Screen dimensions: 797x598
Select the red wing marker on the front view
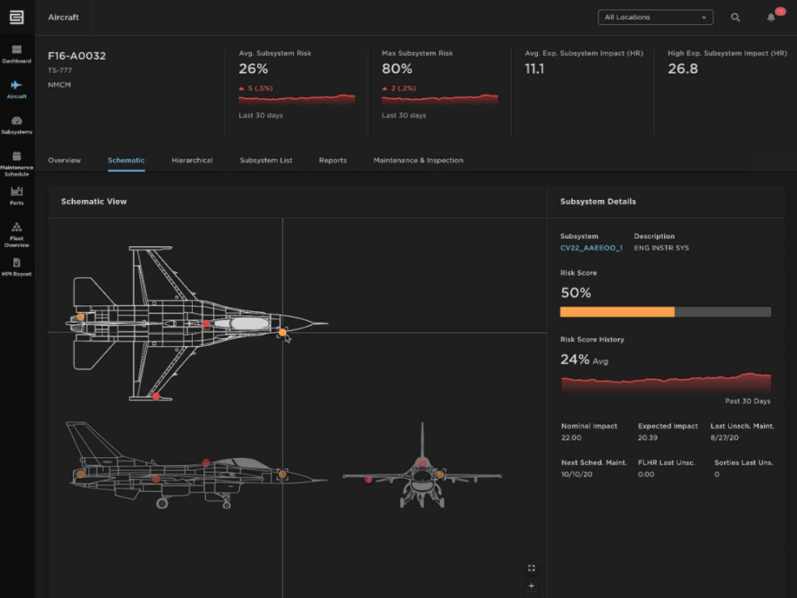tap(369, 479)
